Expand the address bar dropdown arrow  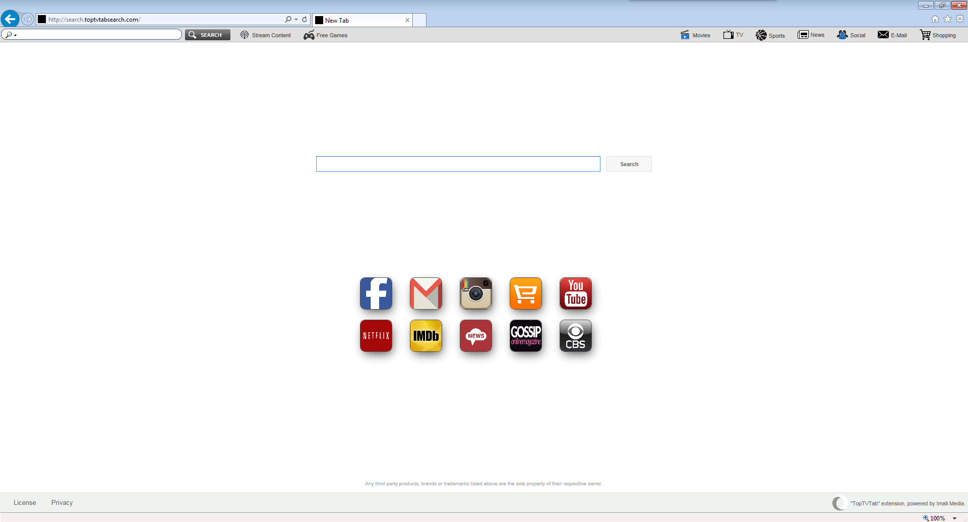(296, 20)
